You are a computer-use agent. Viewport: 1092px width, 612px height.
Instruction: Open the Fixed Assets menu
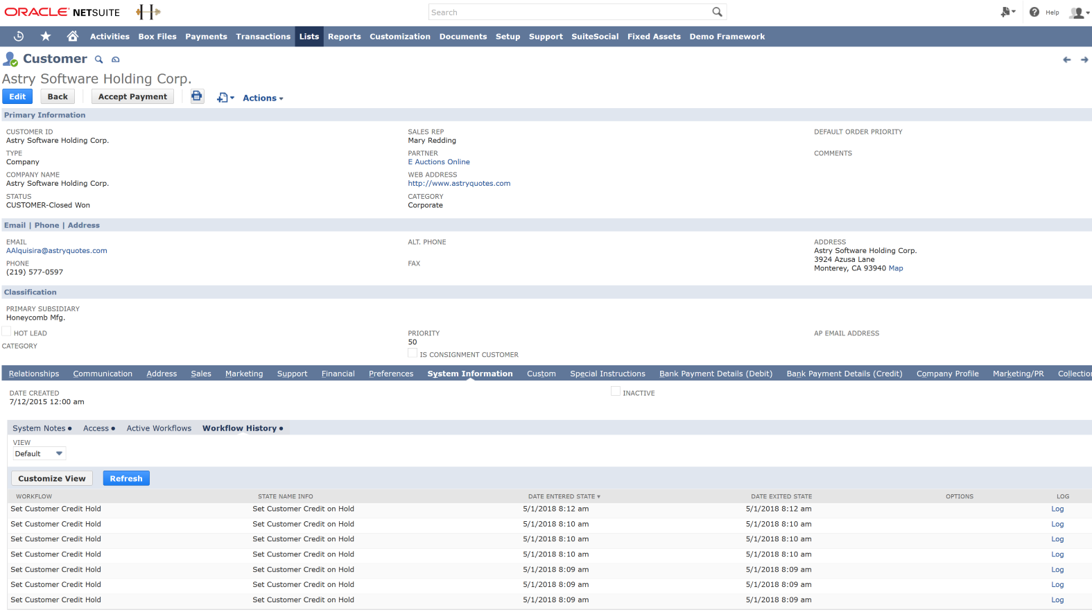tap(654, 36)
